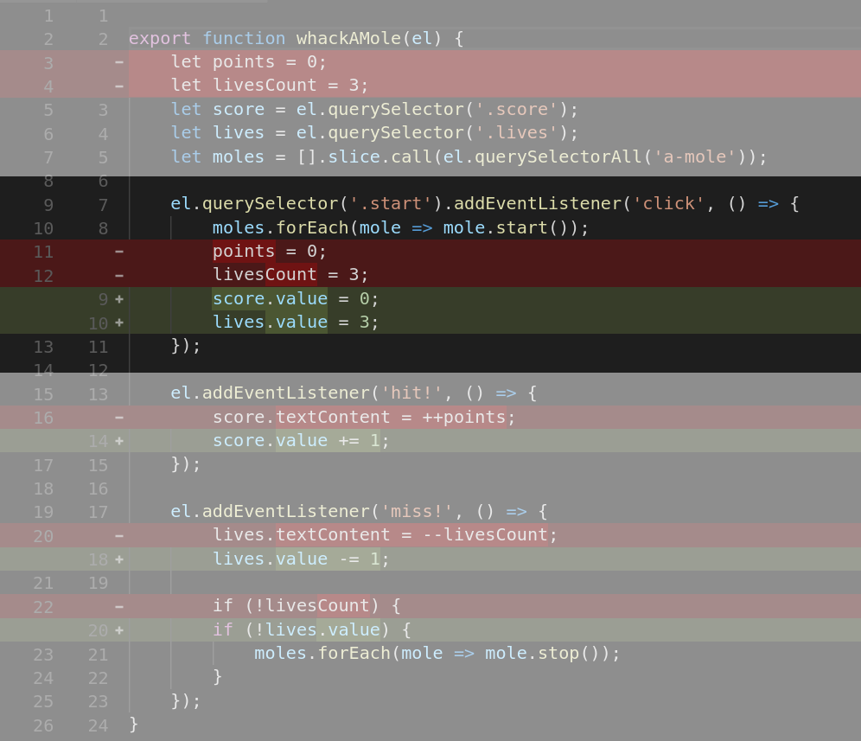Viewport: 861px width, 741px height.
Task: Click the plus marker on new line 18
Action: click(119, 559)
